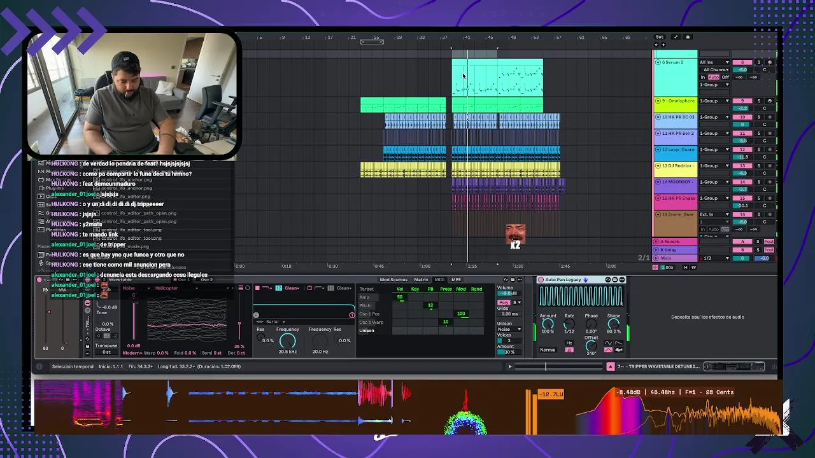This screenshot has width=815, height=458.
Task: Select the random LFO waveform in Auto Pan
Action: (x=619, y=350)
